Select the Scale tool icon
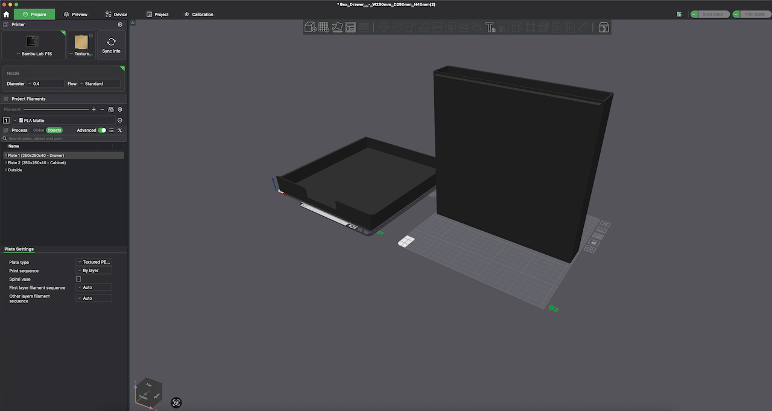 click(x=410, y=27)
